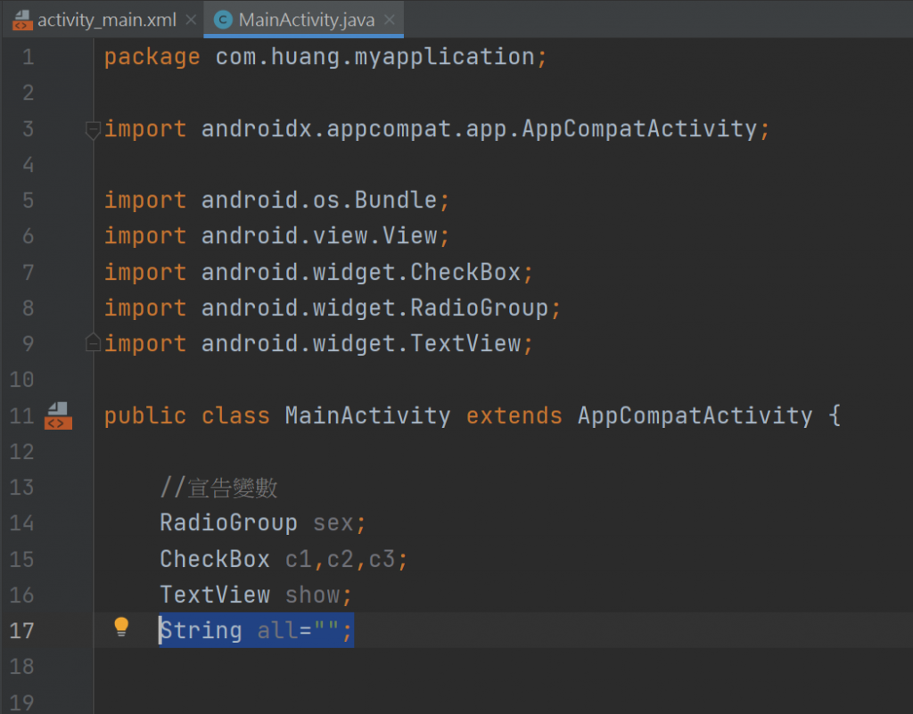Switch to the activity_main.xml tab
913x714 pixels.
106,20
